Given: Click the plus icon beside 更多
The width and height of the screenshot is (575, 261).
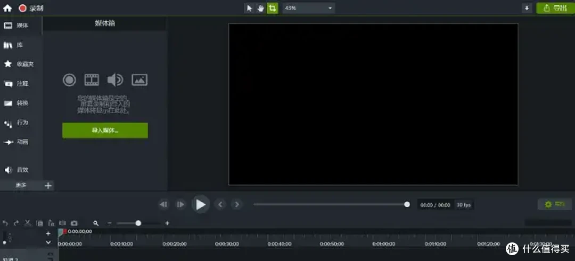Looking at the screenshot, I should coord(48,185).
